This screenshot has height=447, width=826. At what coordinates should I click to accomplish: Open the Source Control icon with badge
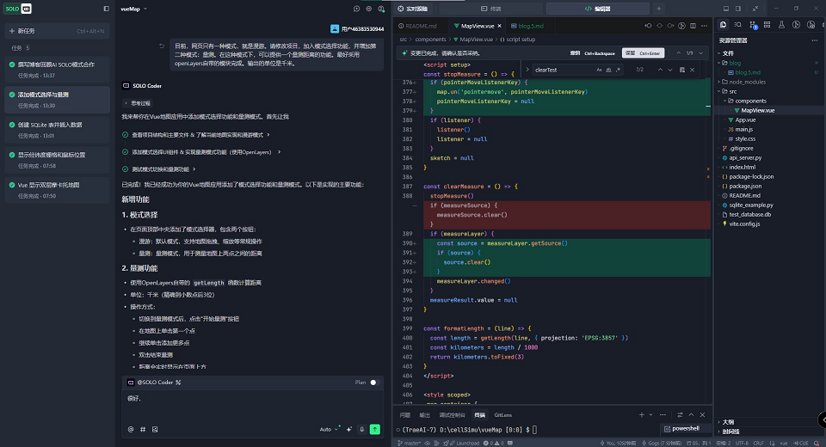tap(752, 25)
